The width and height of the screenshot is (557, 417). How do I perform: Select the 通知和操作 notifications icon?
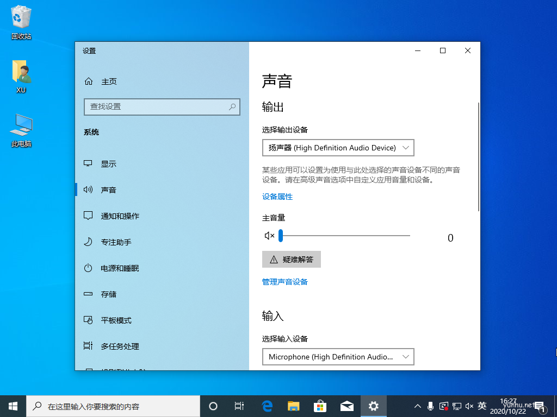click(x=88, y=216)
